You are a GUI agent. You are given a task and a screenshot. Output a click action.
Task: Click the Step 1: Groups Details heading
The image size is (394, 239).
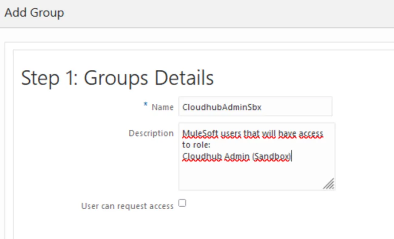tap(117, 78)
